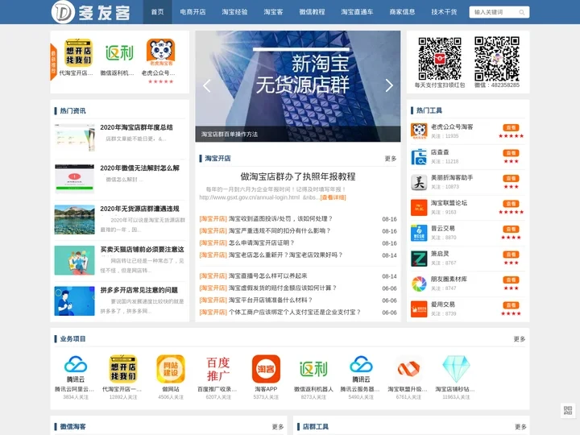This screenshot has width=580, height=435.
Task: Open 淘宝收到盗图投诉/处罚 article link
Action: click(x=280, y=219)
